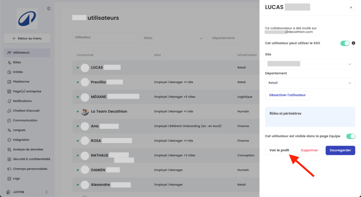Click Désactiver l'utilisateur button
The height and width of the screenshot is (197, 361).
(288, 95)
